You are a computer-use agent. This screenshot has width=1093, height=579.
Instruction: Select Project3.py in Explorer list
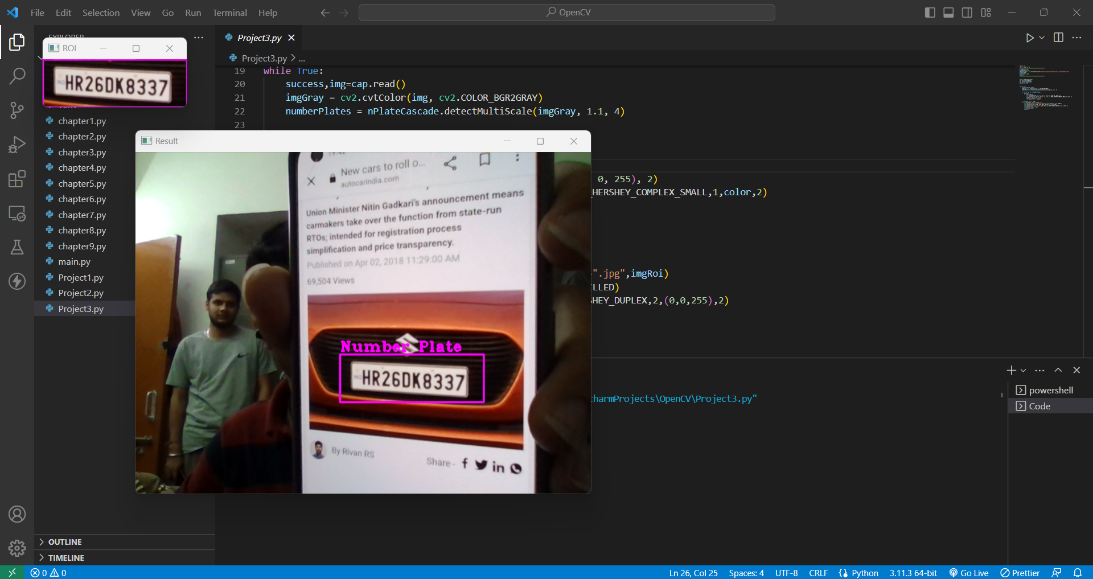click(81, 309)
